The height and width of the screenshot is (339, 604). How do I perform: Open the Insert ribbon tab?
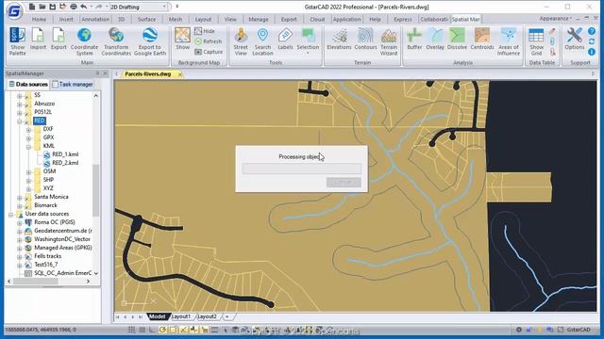point(66,19)
